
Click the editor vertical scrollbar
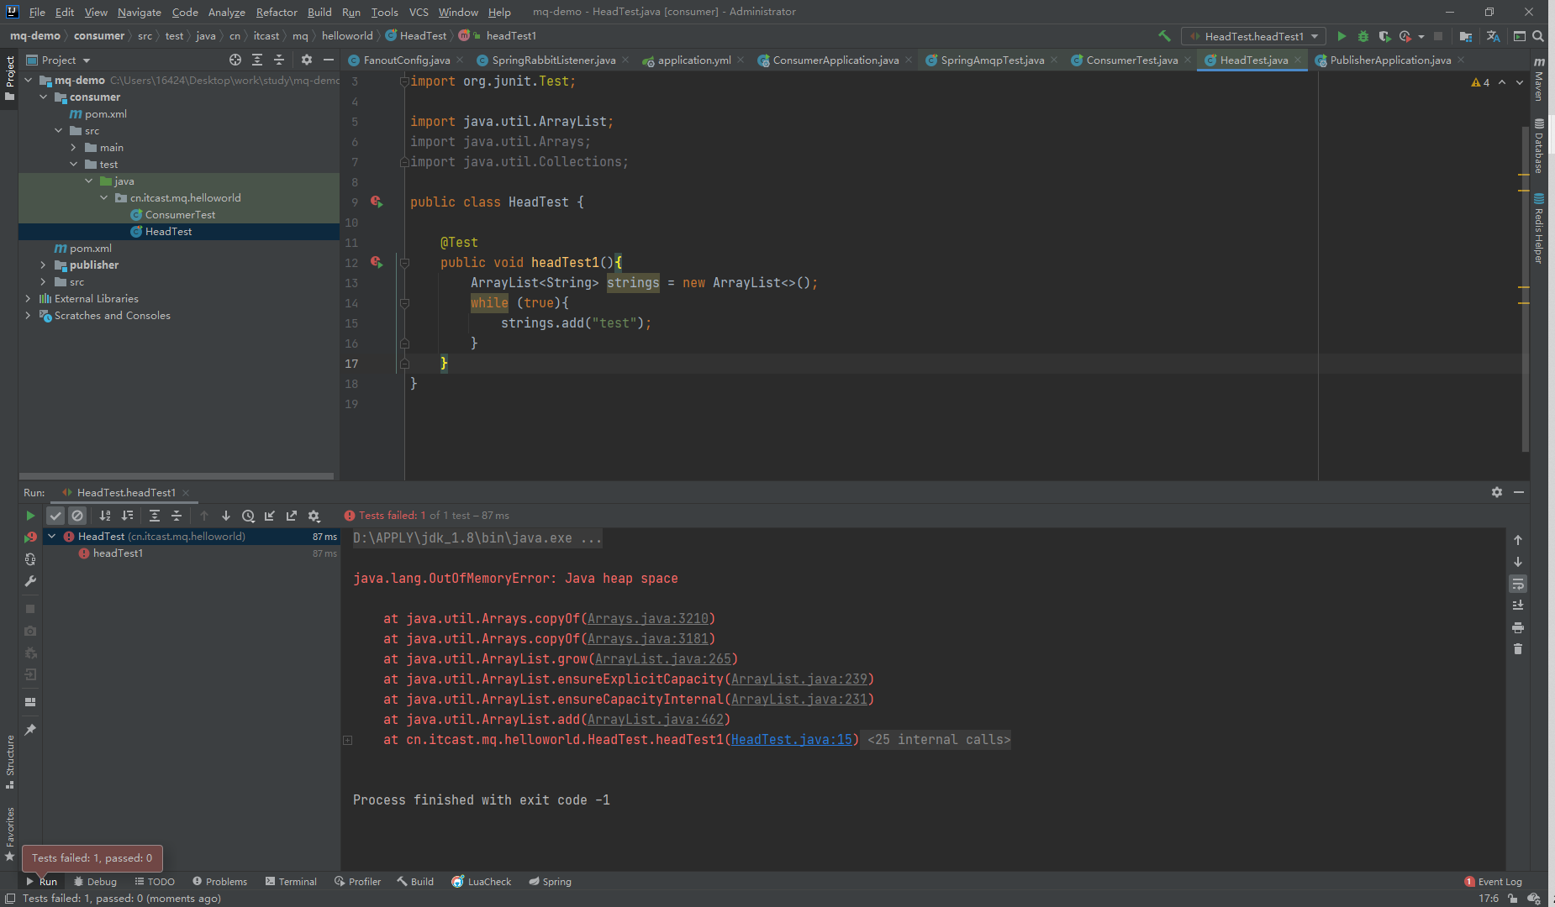pos(1524,290)
